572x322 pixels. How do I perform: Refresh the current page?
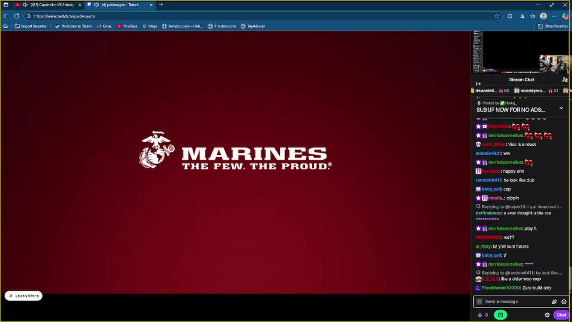(17, 16)
